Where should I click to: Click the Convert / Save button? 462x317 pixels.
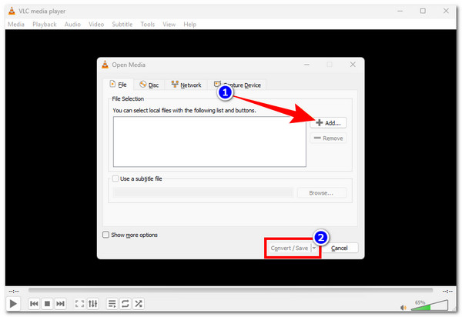click(x=289, y=248)
